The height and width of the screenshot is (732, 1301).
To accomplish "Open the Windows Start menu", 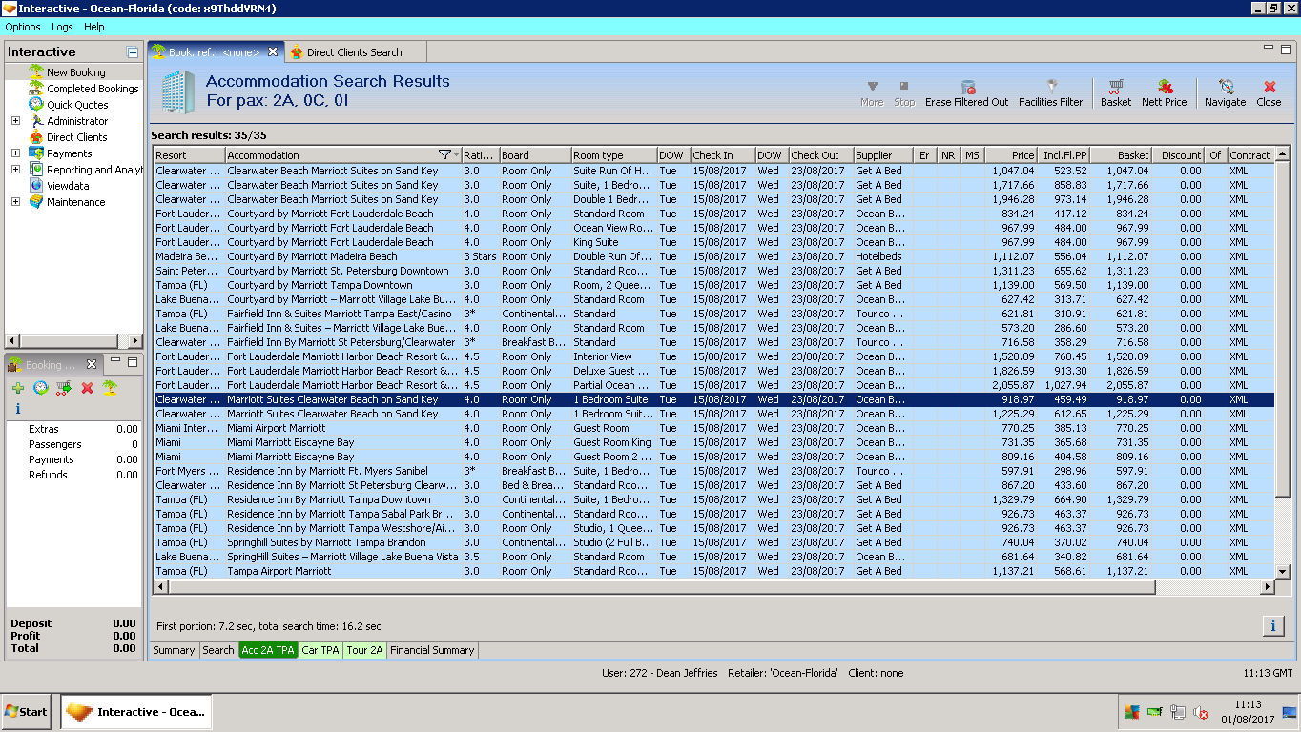I will (x=27, y=712).
